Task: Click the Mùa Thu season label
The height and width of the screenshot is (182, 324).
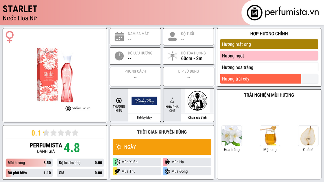Action: click(128, 171)
